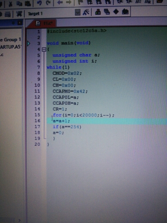Click the current-line arrow marker at line 3

(29, 43)
